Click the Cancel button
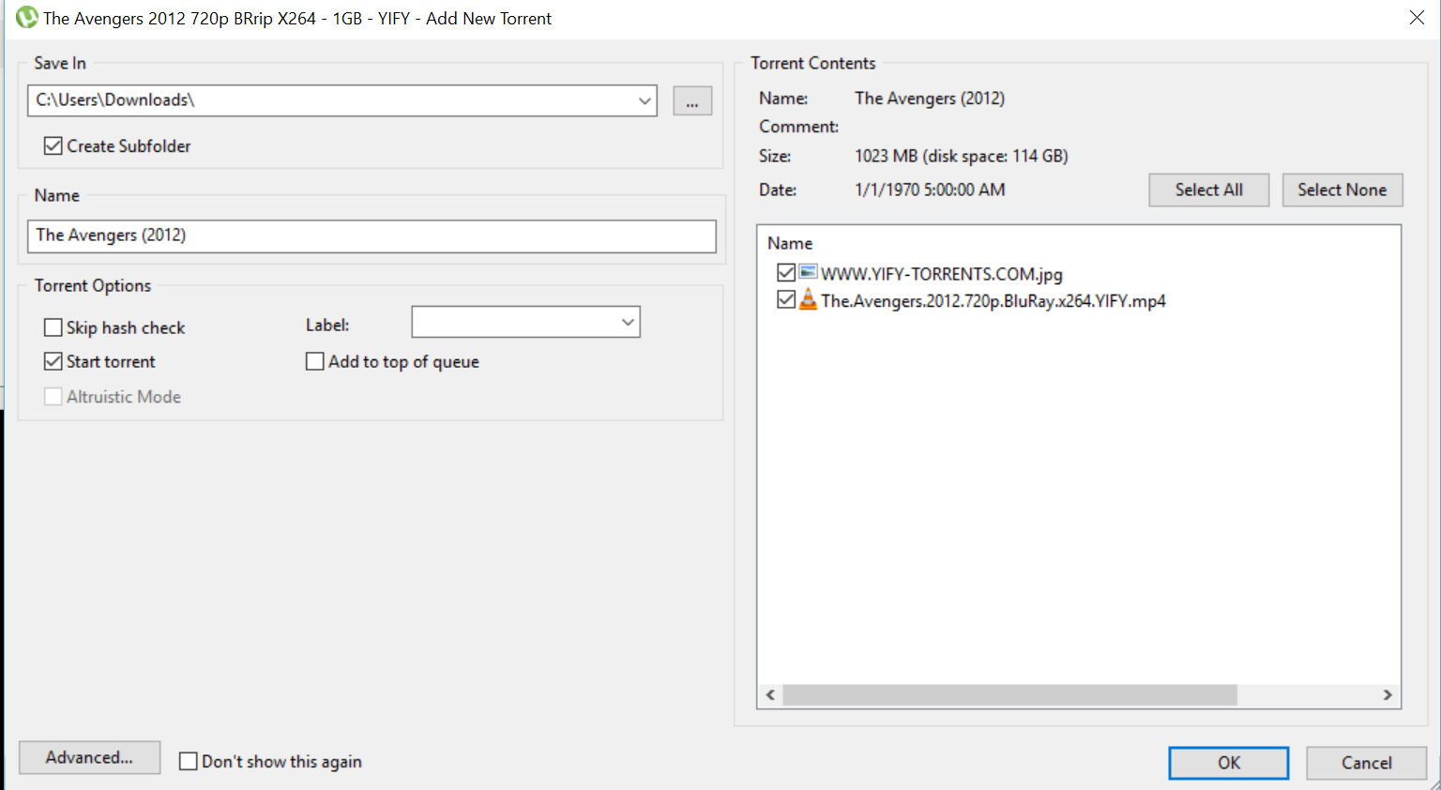This screenshot has width=1441, height=790. 1367,763
